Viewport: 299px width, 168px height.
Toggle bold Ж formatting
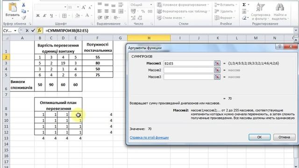(38, 15)
